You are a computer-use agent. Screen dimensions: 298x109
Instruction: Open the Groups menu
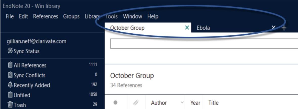click(71, 16)
